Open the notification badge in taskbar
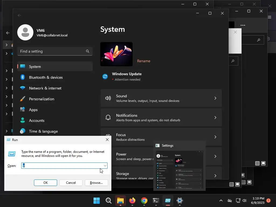The height and width of the screenshot is (207, 276). click(268, 201)
